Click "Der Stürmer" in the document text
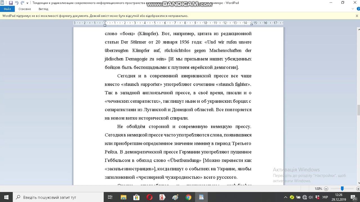This screenshot has height=202, width=360. pos(134,42)
